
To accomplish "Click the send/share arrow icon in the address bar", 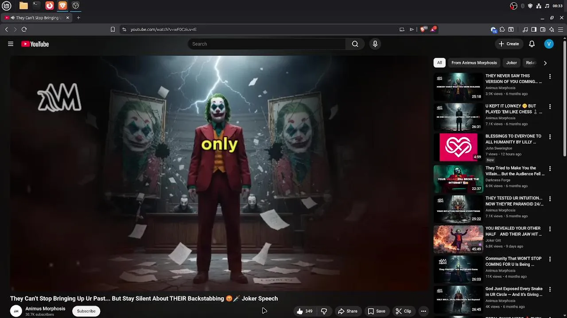I will tap(412, 30).
